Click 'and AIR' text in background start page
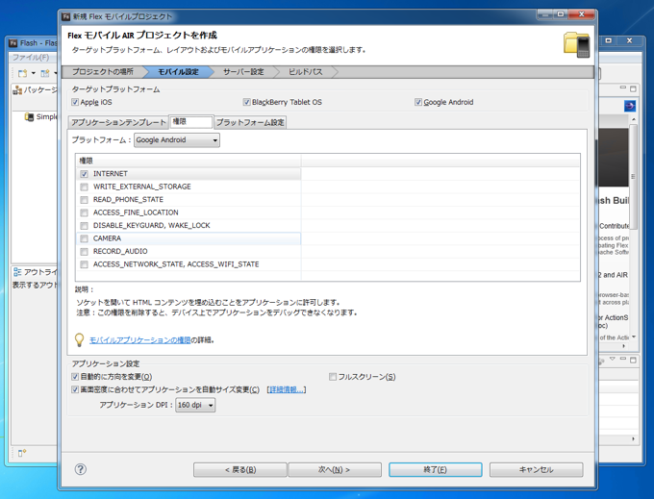Screen dimensions: 654x499 [x=616, y=275]
